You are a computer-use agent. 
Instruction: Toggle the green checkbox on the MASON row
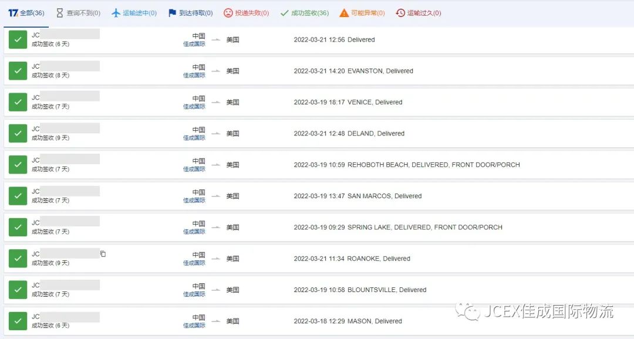[x=18, y=321]
